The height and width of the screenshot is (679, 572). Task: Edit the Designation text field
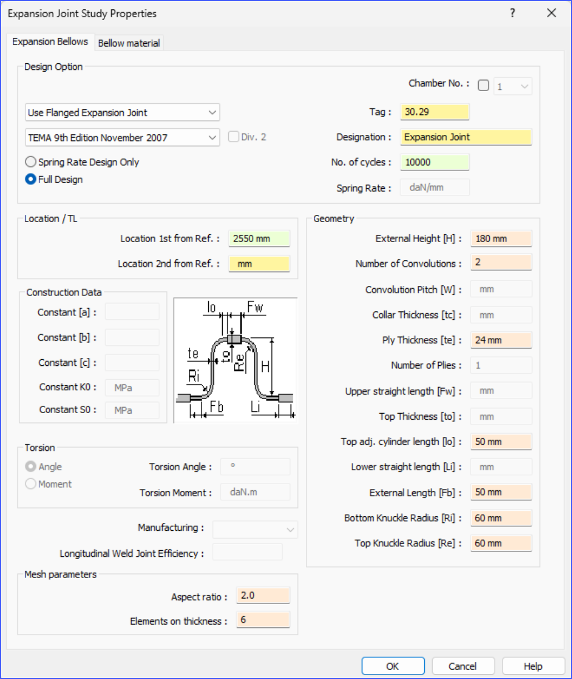pos(465,137)
